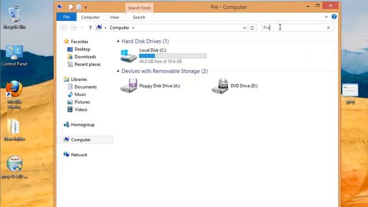The height and width of the screenshot is (207, 368).
Task: Collapse the Hard Disk Drives group
Action: coord(118,41)
